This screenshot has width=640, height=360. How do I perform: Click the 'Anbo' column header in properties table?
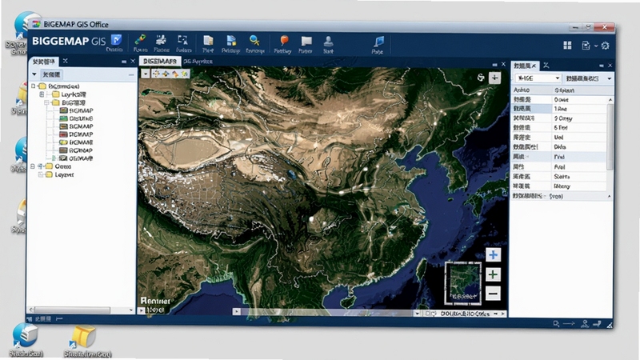point(522,90)
